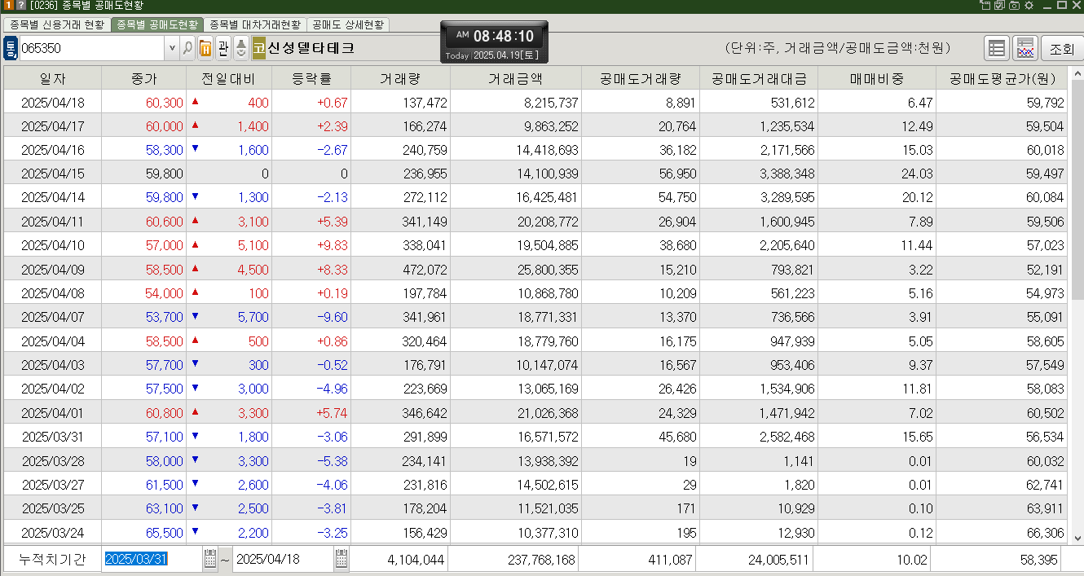Click the 관 watchlist icon button
The image size is (1084, 576).
click(223, 48)
